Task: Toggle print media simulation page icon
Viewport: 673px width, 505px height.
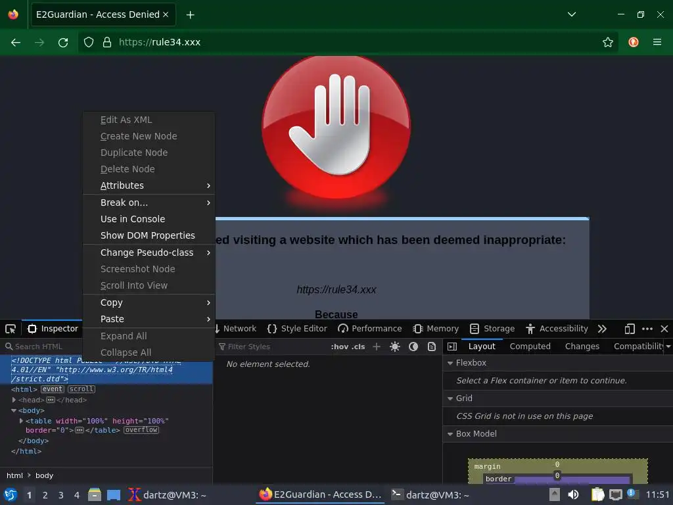Action: tap(432, 347)
